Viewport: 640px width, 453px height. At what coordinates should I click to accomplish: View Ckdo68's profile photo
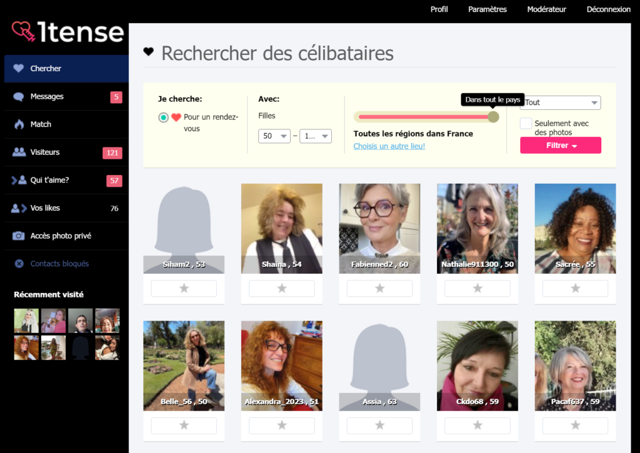point(477,366)
